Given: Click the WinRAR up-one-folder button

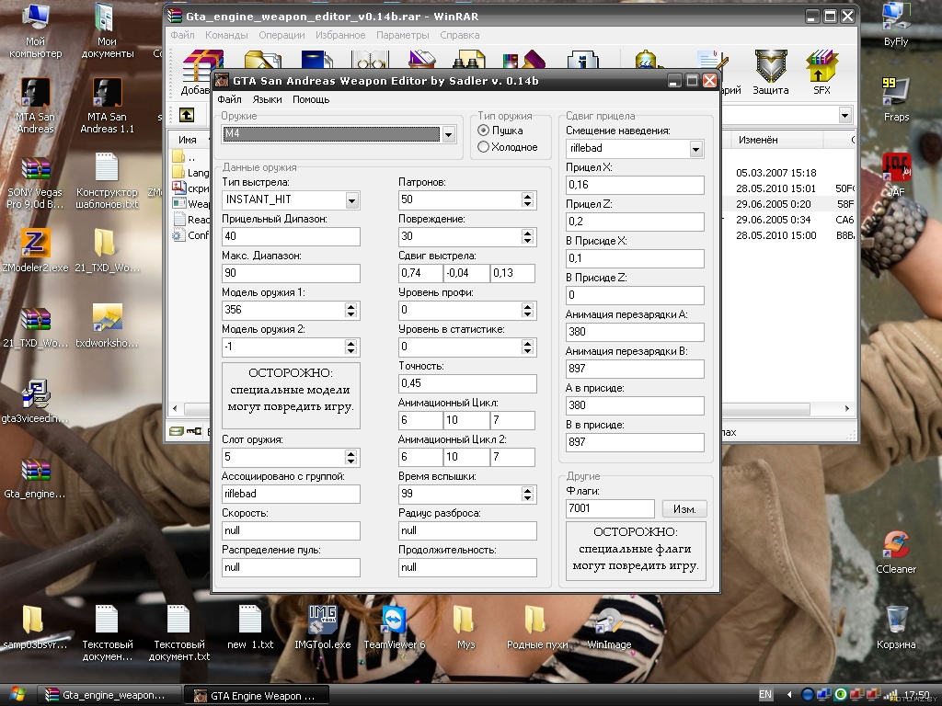Looking at the screenshot, I should 187,115.
